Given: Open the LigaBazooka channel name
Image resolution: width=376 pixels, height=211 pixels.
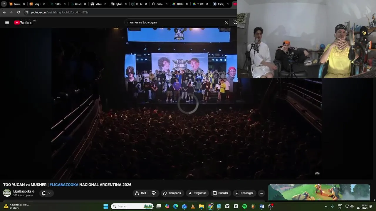Looking at the screenshot, I should [22, 191].
